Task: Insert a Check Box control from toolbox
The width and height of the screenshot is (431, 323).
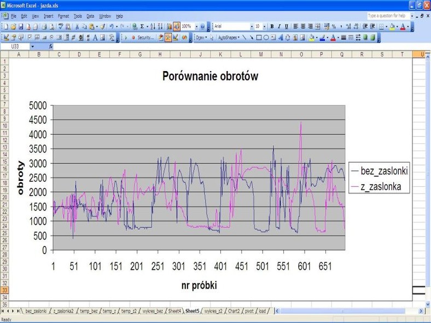Action: coord(30,37)
